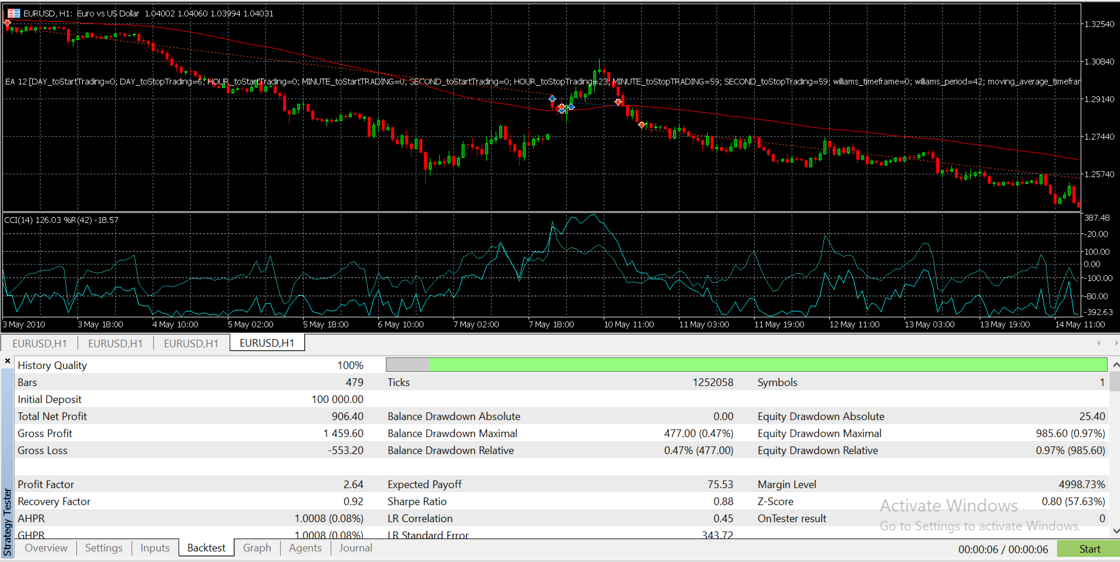The width and height of the screenshot is (1120, 562).
Task: Switch to the Settings tab
Action: (104, 548)
